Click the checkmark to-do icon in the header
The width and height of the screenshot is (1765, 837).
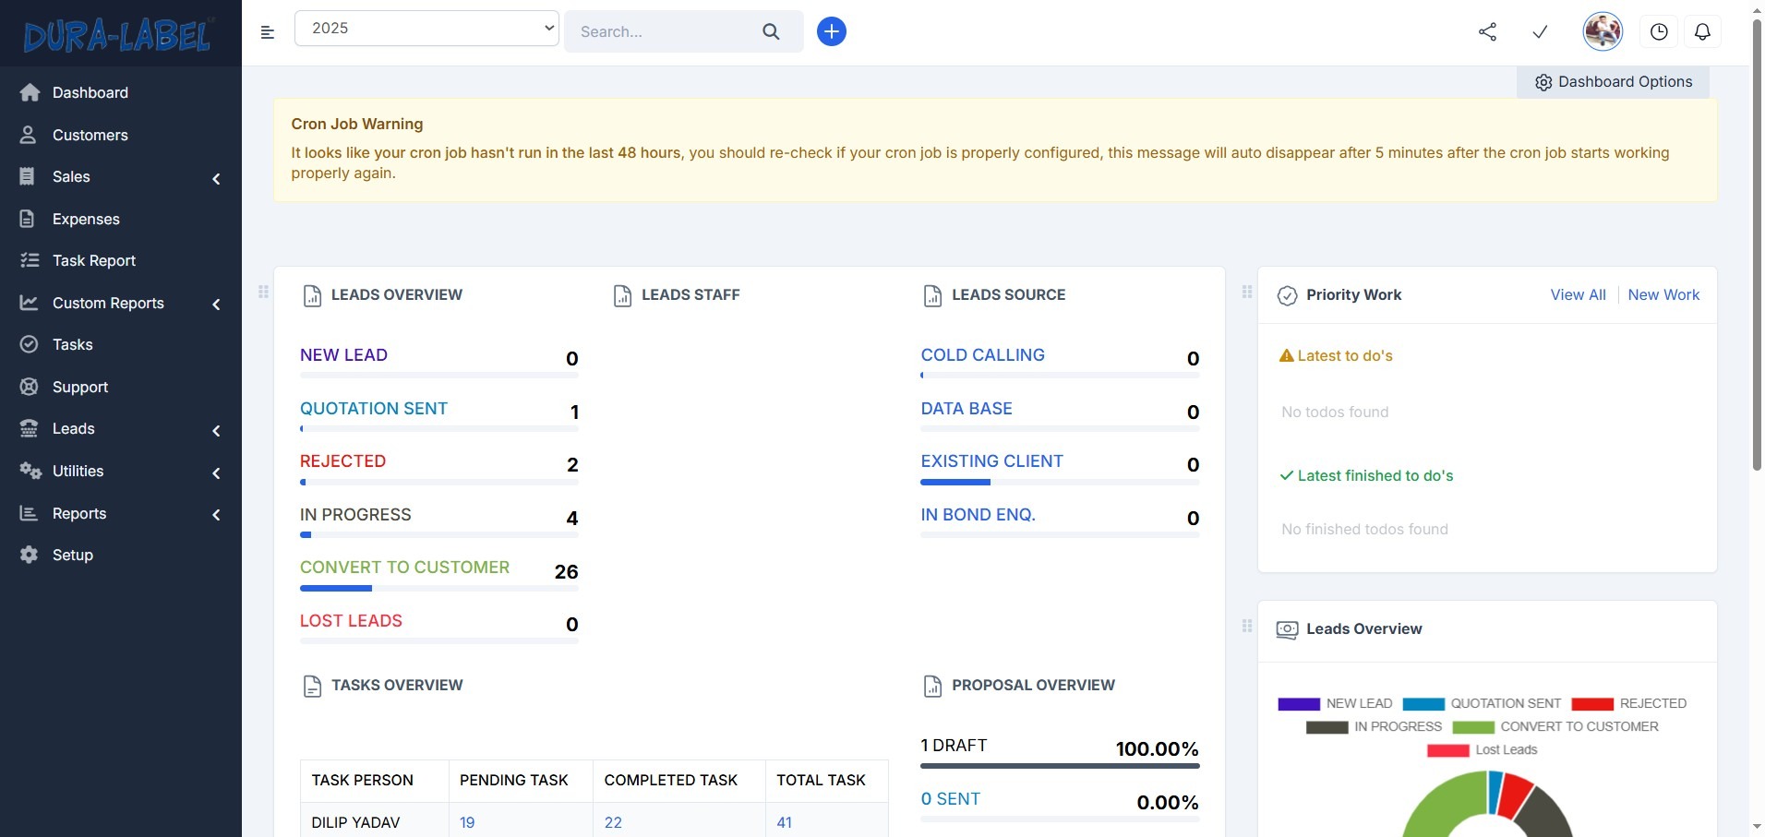point(1540,31)
